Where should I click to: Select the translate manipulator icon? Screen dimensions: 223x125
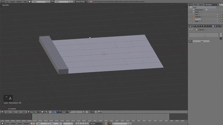point(55,112)
